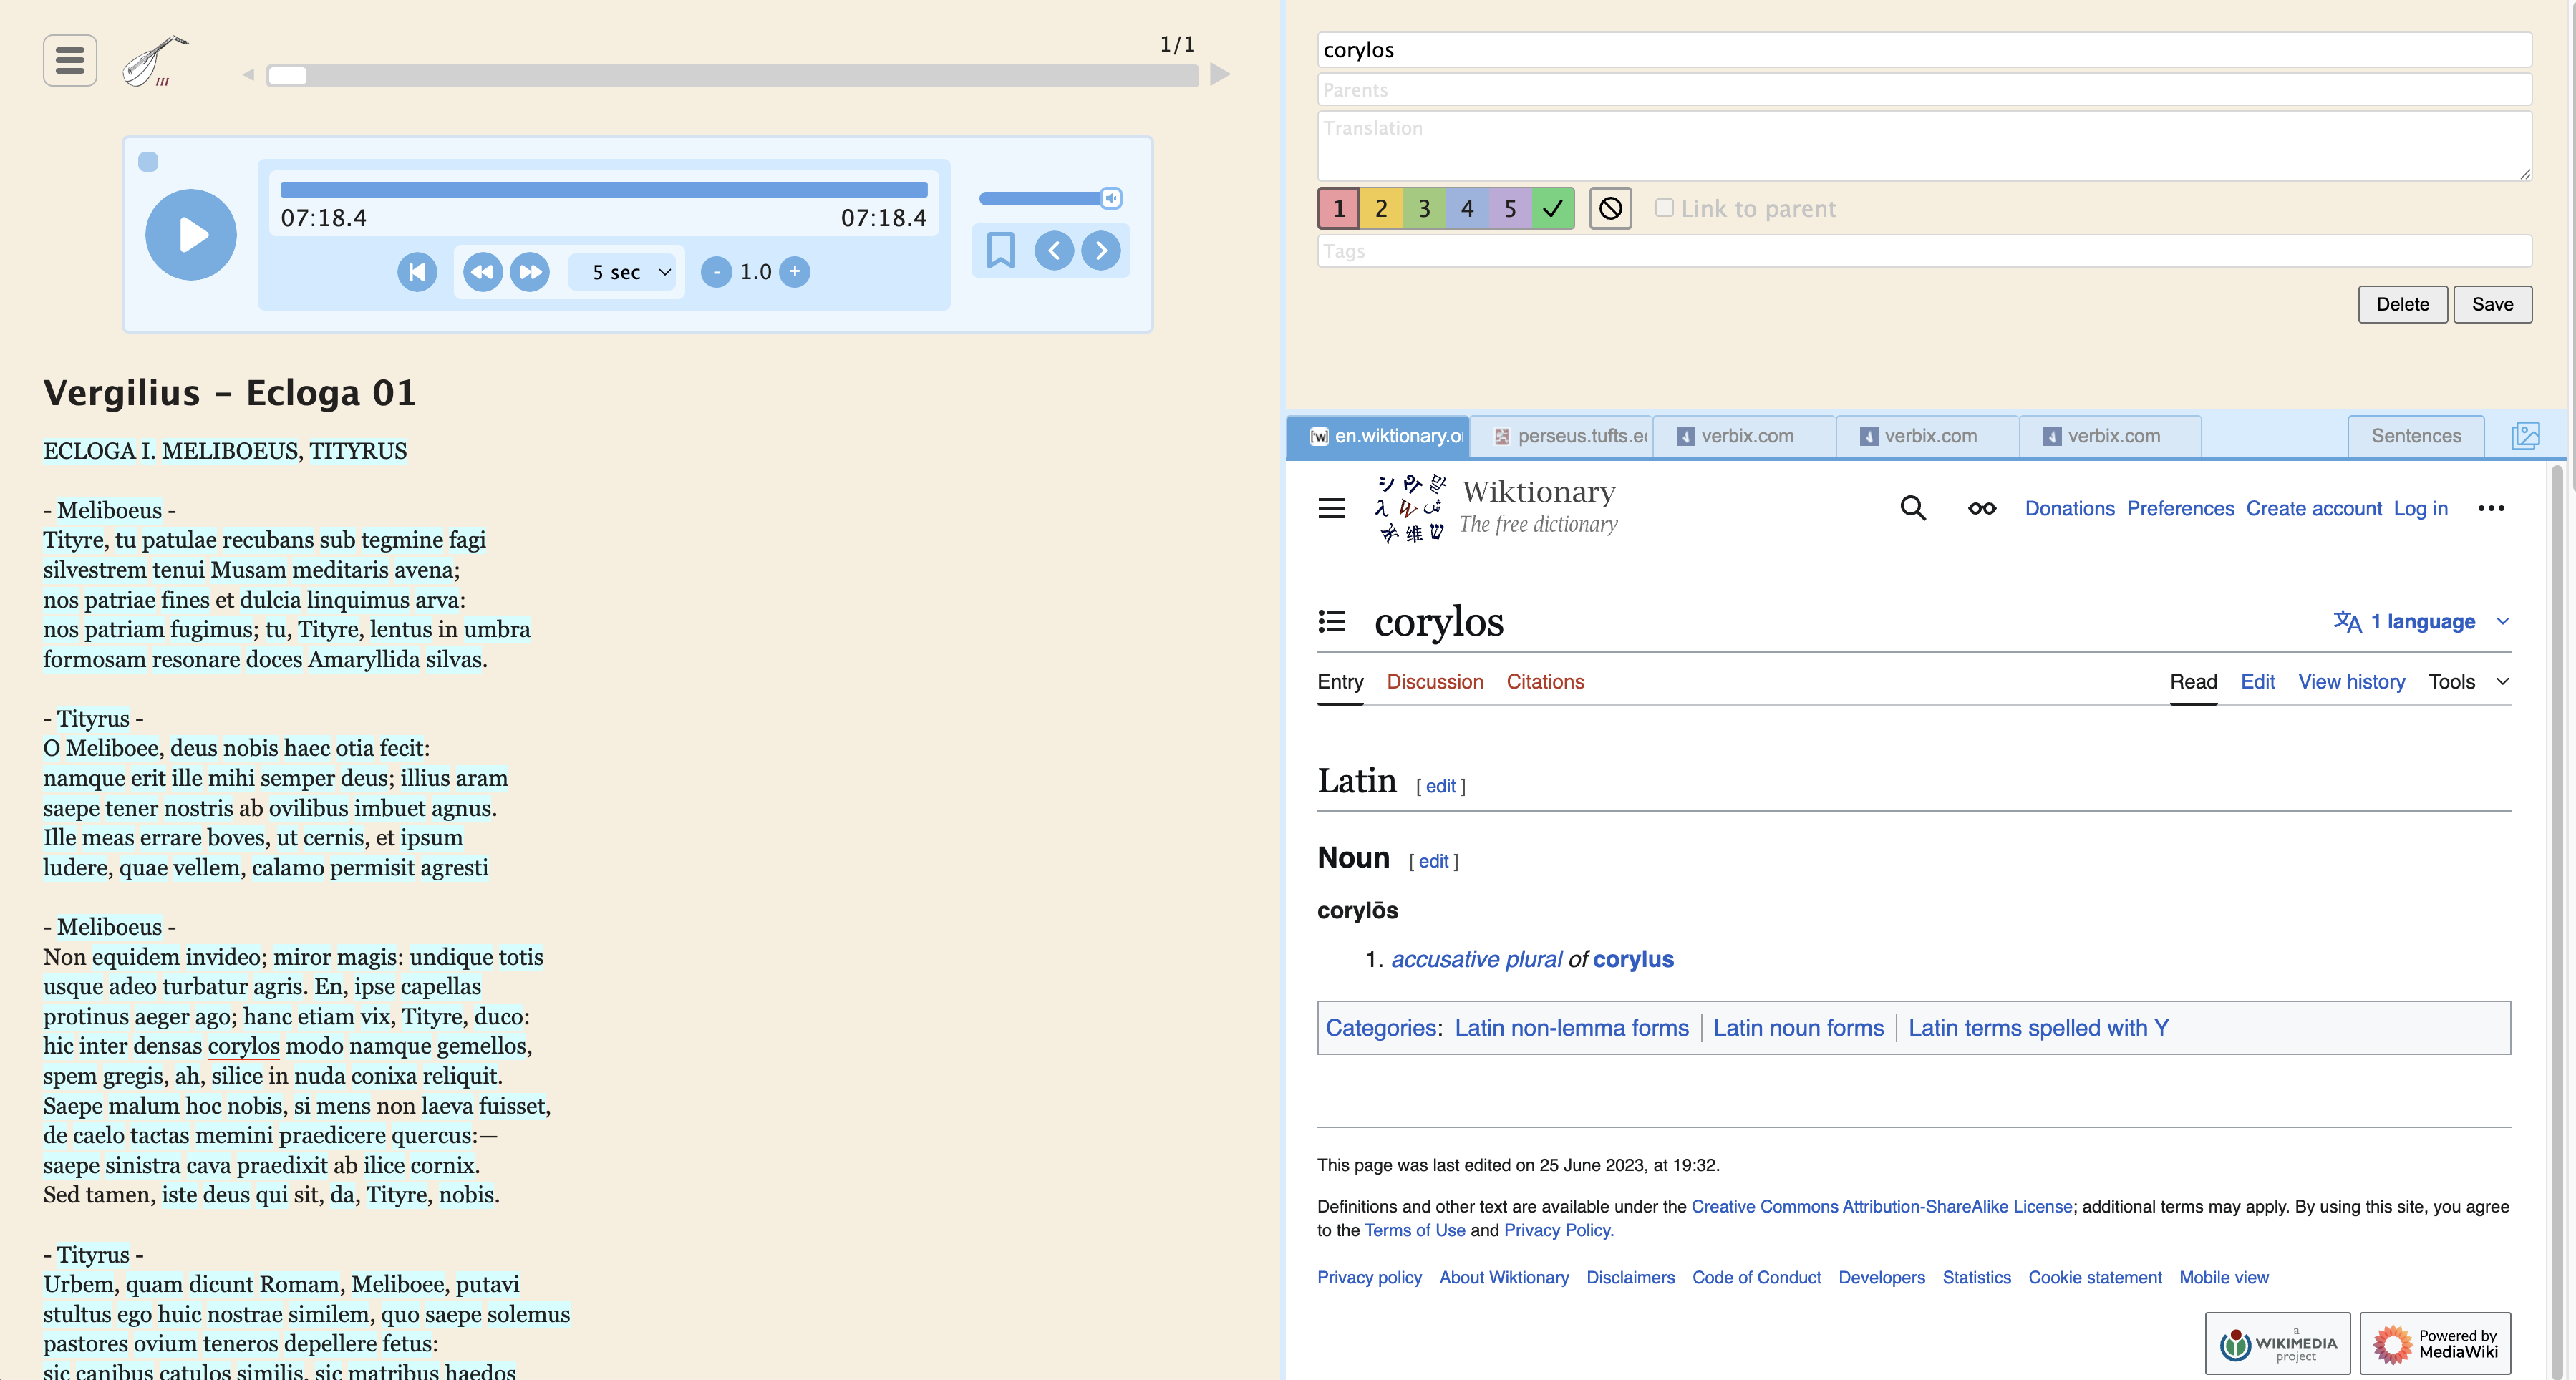Screen dimensions: 2576x1380
Task: Open Wiktionary appearance glasses icon
Action: pos(1982,509)
